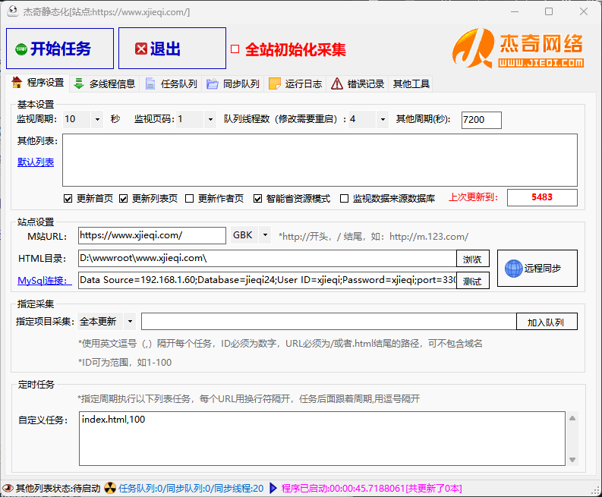The height and width of the screenshot is (497, 602).
Task: Click the blue play arrow in status bar
Action: [273, 488]
